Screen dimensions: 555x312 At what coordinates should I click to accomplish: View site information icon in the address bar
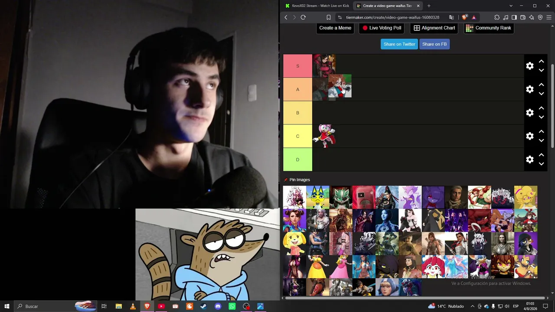tap(340, 17)
